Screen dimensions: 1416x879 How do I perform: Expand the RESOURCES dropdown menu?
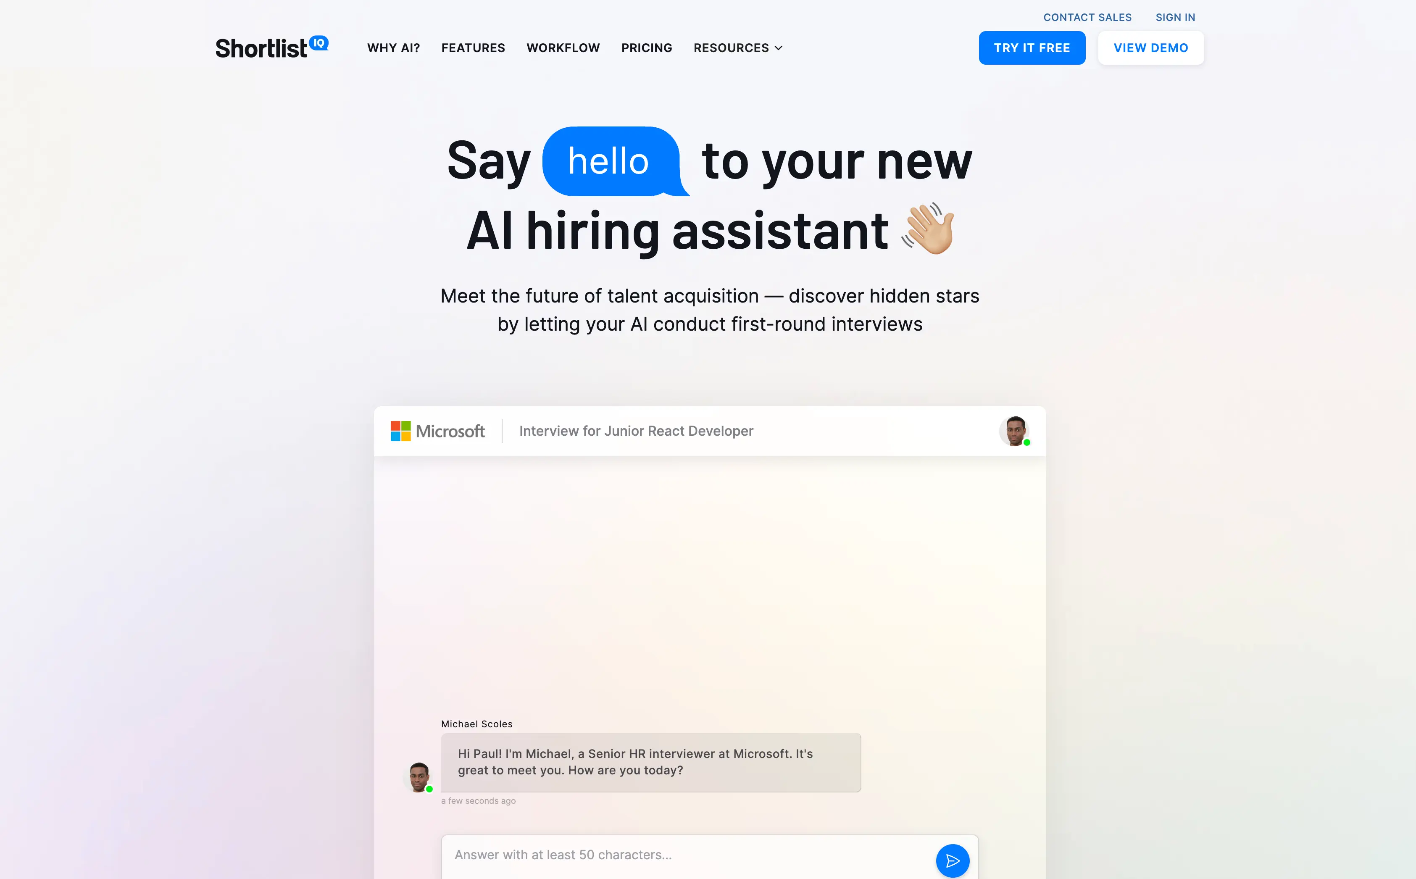[x=738, y=47]
